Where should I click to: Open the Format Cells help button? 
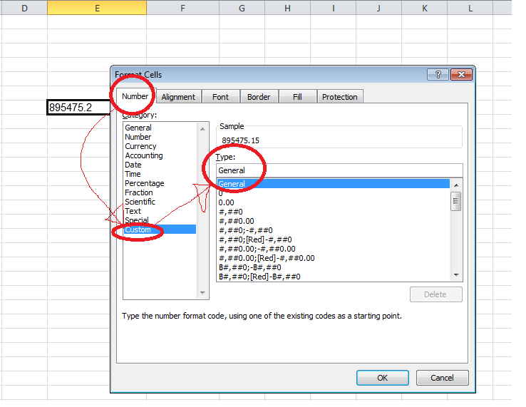[x=438, y=75]
